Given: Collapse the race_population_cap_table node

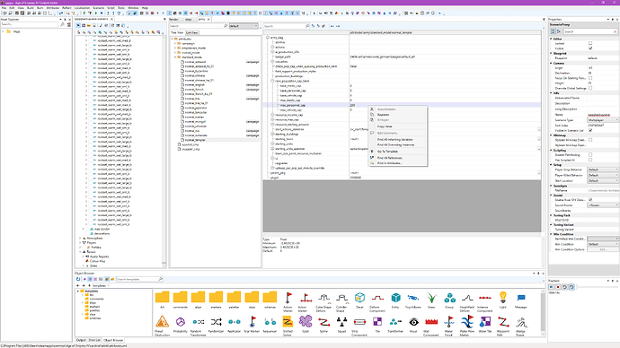Looking at the screenshot, I should tap(272, 81).
